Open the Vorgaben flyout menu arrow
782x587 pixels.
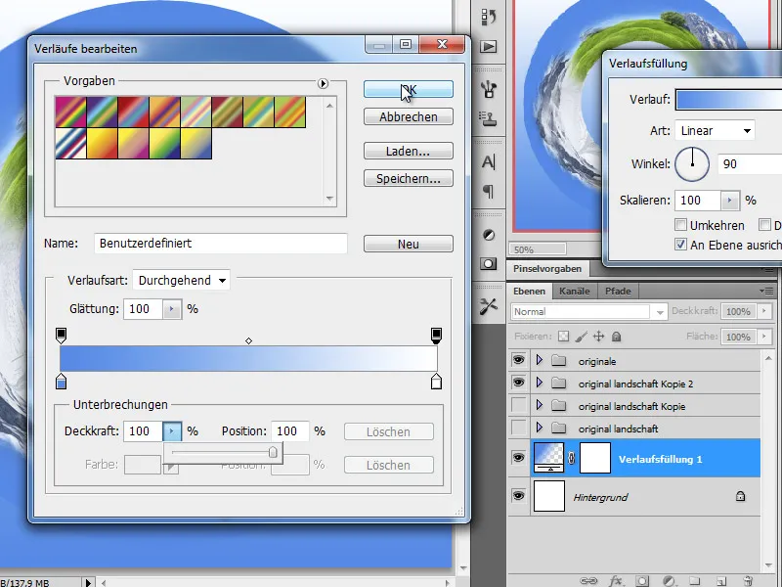(x=323, y=83)
